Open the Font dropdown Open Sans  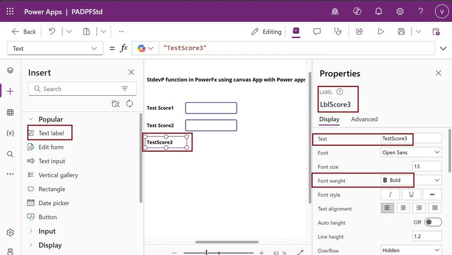click(x=411, y=152)
